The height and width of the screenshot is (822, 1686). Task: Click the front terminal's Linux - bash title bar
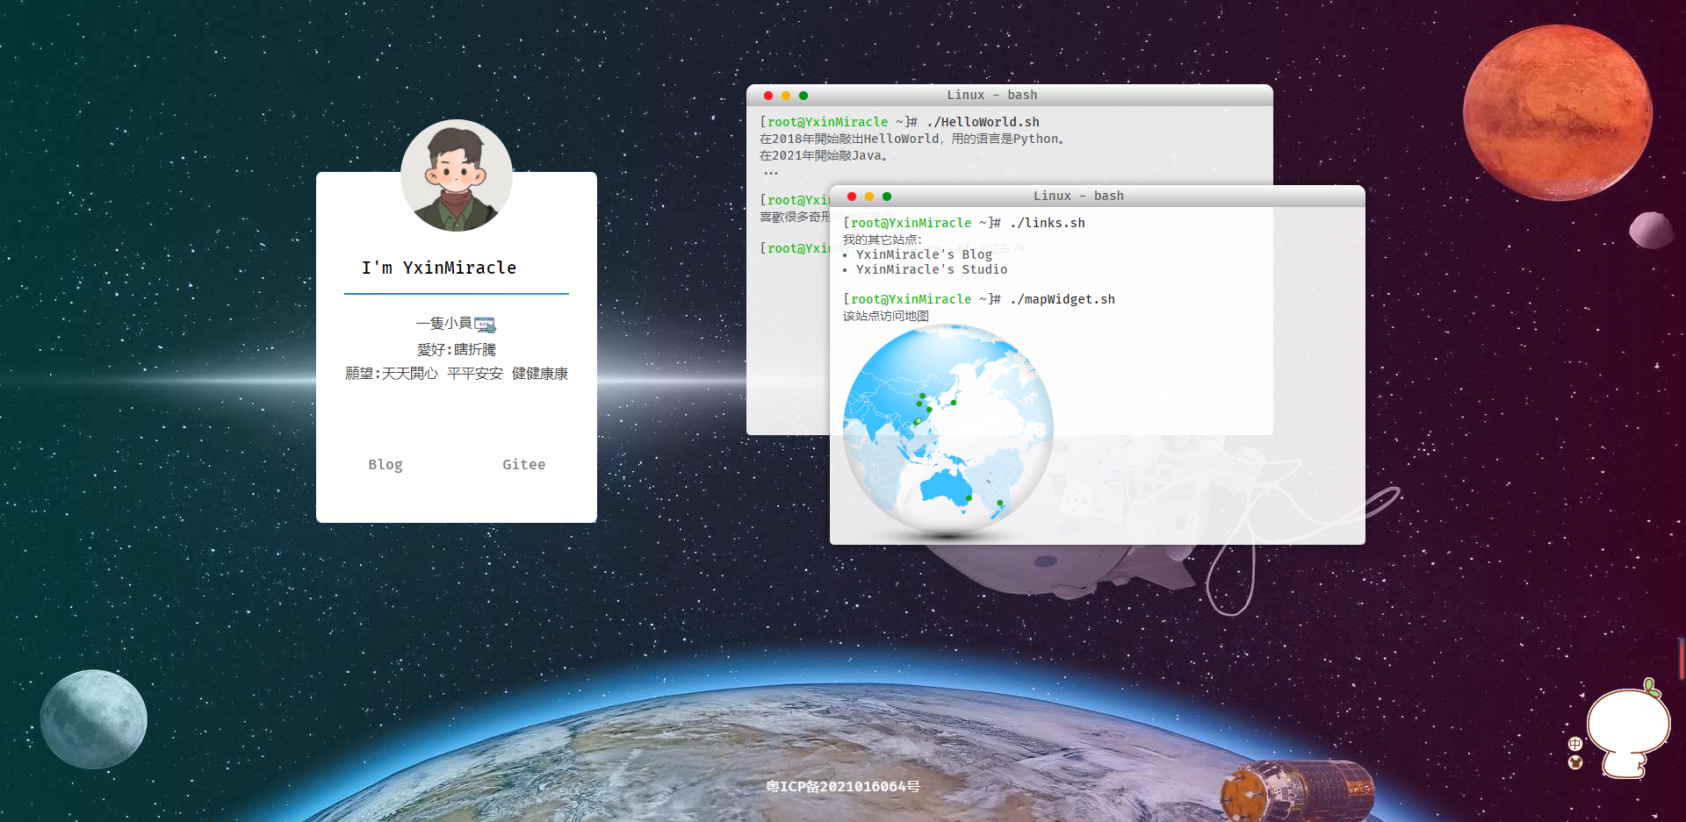click(x=1098, y=196)
